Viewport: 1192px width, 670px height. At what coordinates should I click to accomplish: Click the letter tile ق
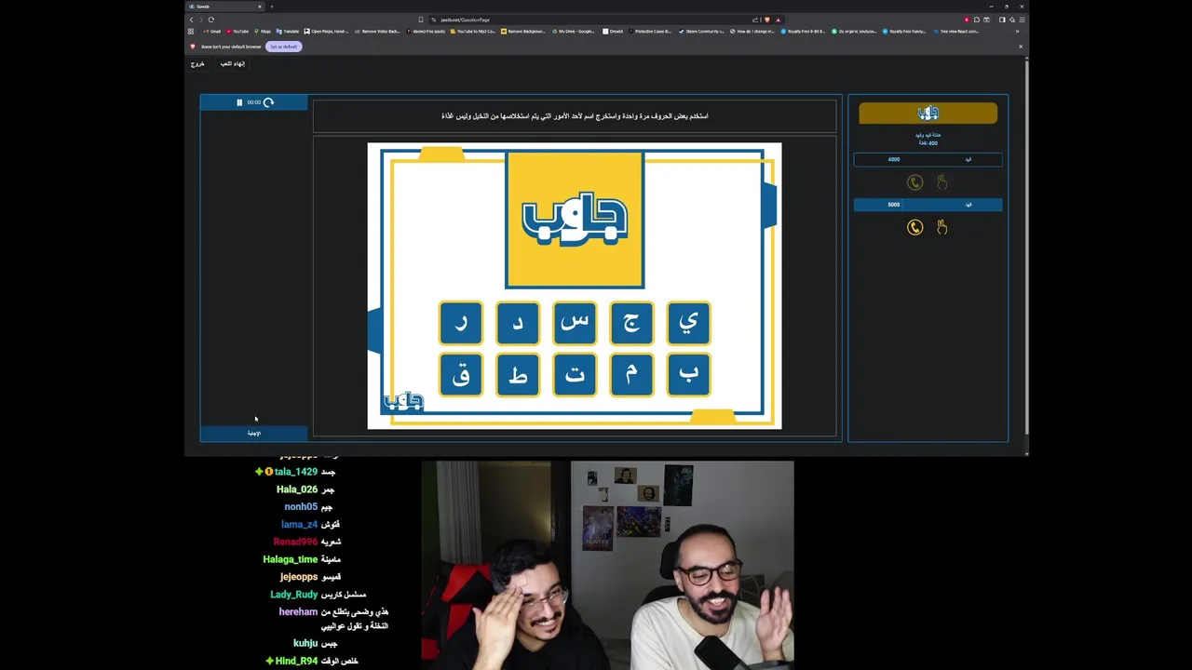click(461, 375)
